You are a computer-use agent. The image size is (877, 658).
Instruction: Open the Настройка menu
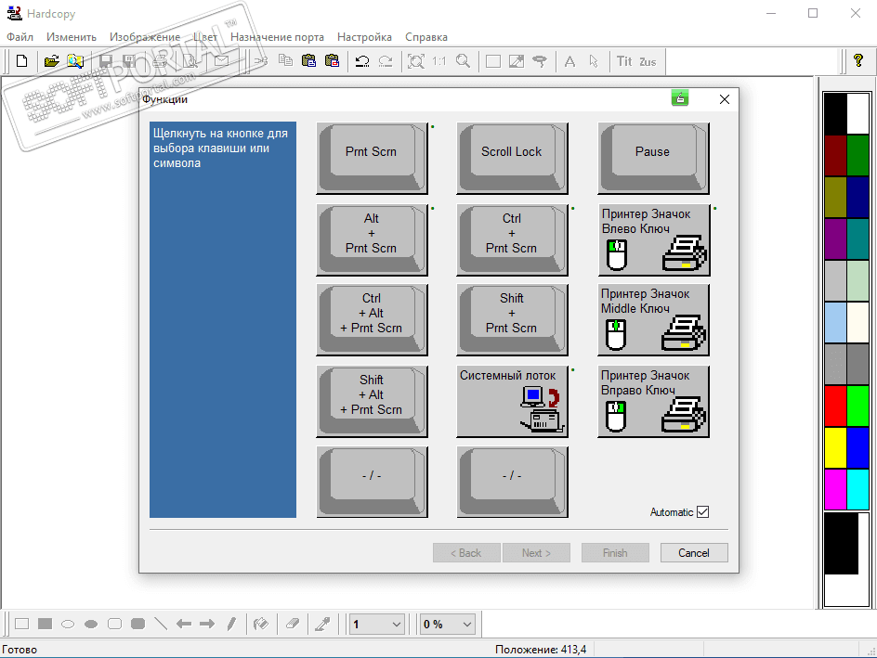[364, 37]
